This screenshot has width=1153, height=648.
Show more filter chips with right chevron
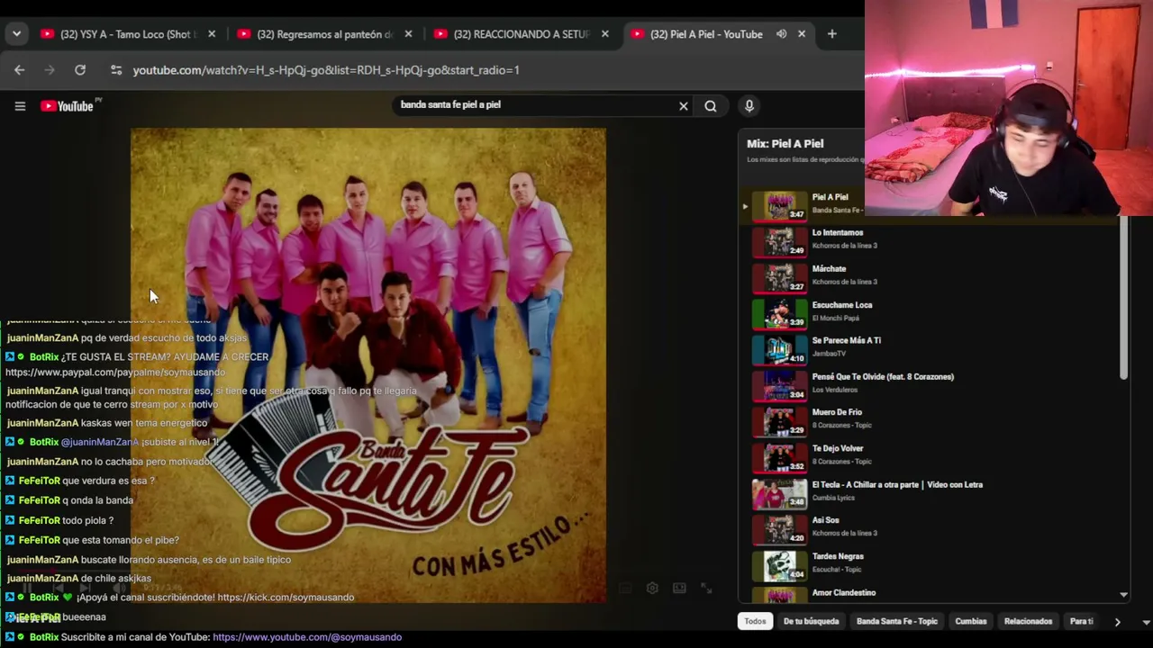click(x=1117, y=621)
